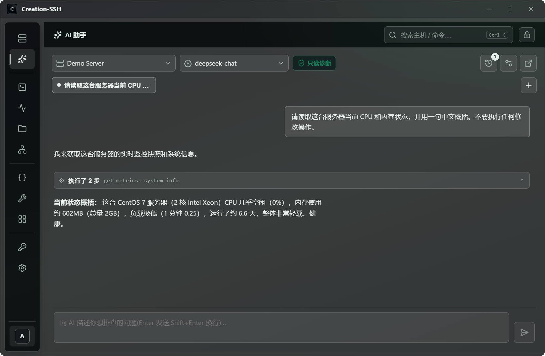
Task: Open chat history clock icon with badge
Action: point(489,63)
